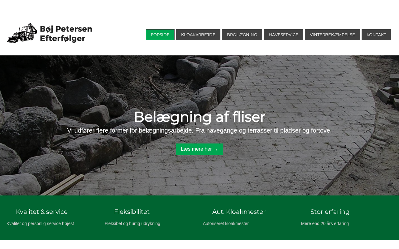This screenshot has width=399, height=249.
Task: Go to the Brolægning page
Action: [242, 35]
